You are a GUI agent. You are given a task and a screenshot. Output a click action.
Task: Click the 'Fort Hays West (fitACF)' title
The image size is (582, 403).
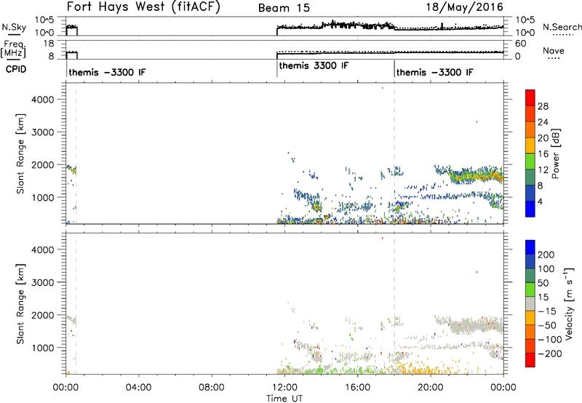click(x=143, y=7)
